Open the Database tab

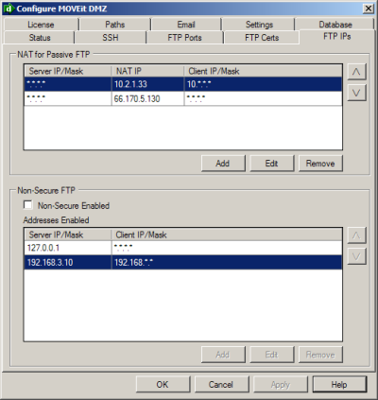335,25
